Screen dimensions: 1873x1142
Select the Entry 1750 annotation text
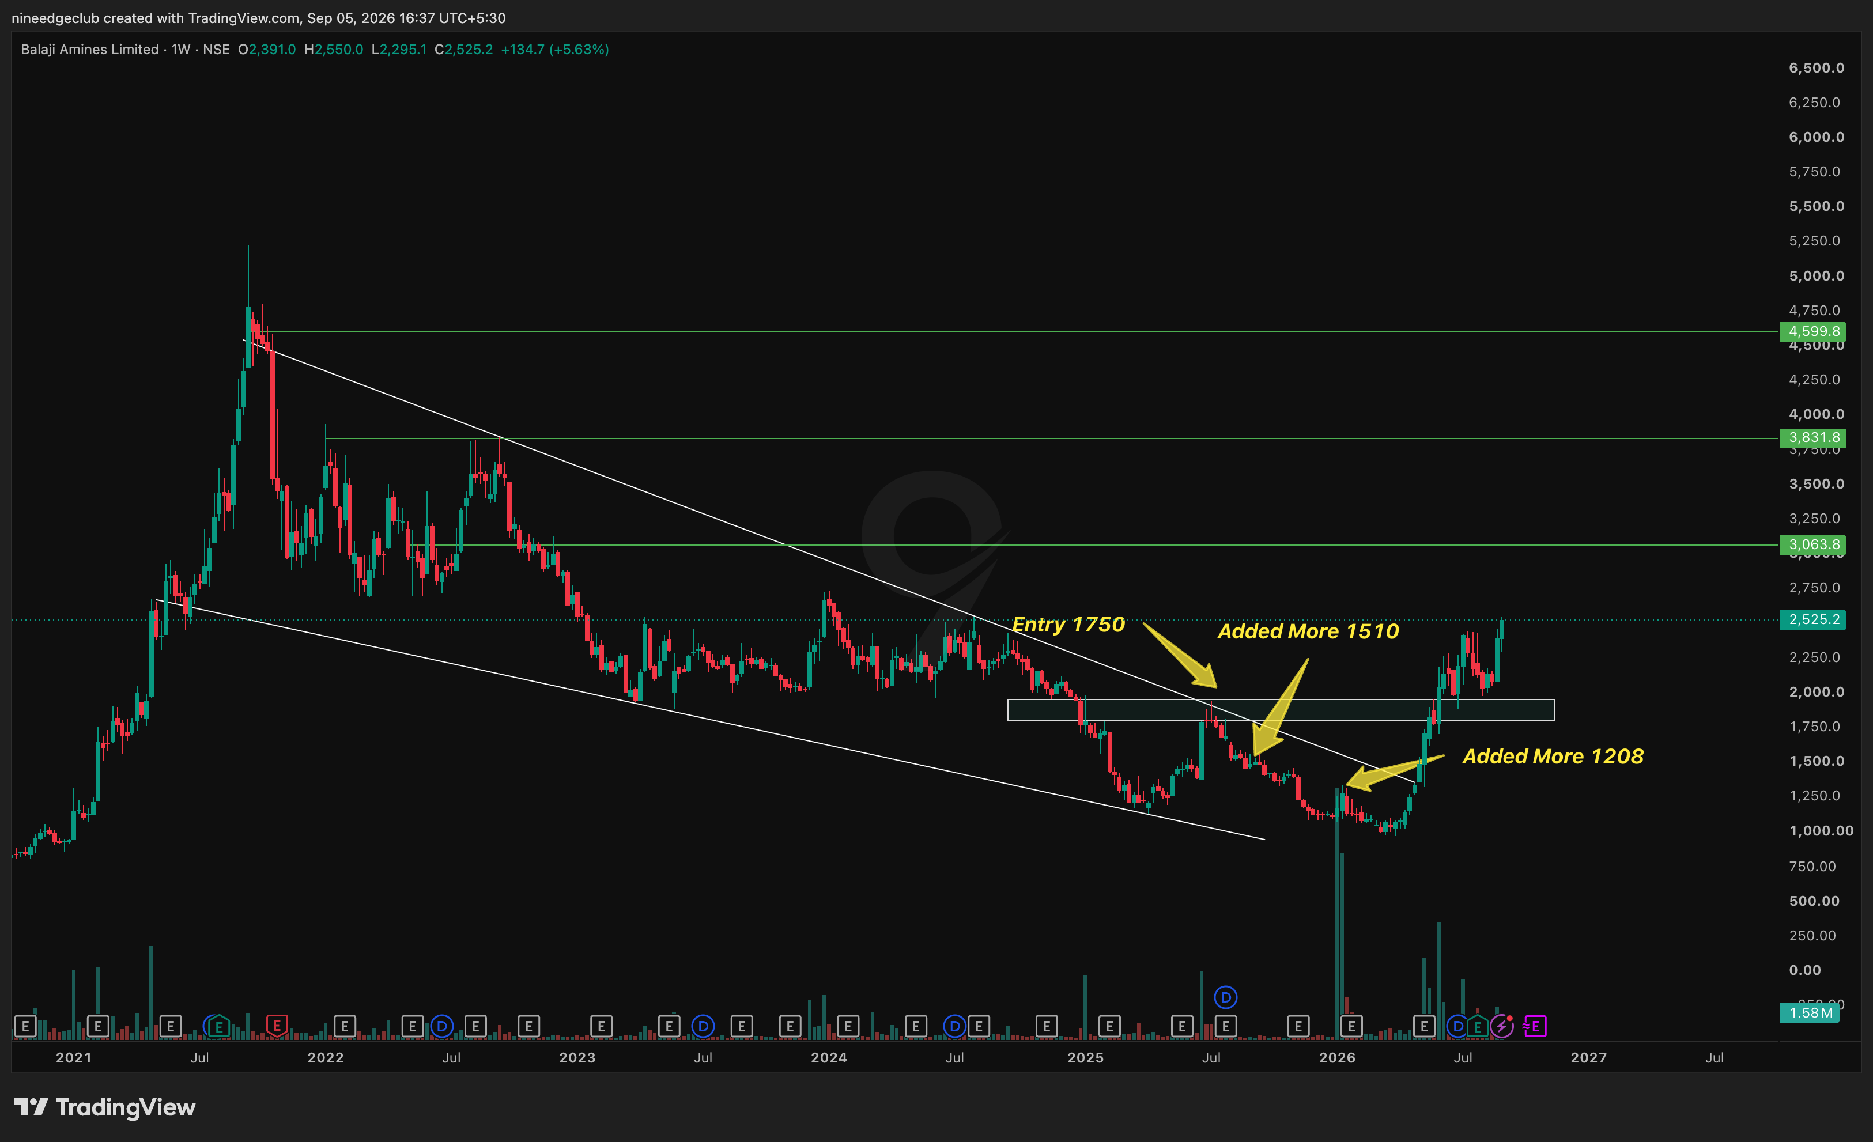[1068, 625]
